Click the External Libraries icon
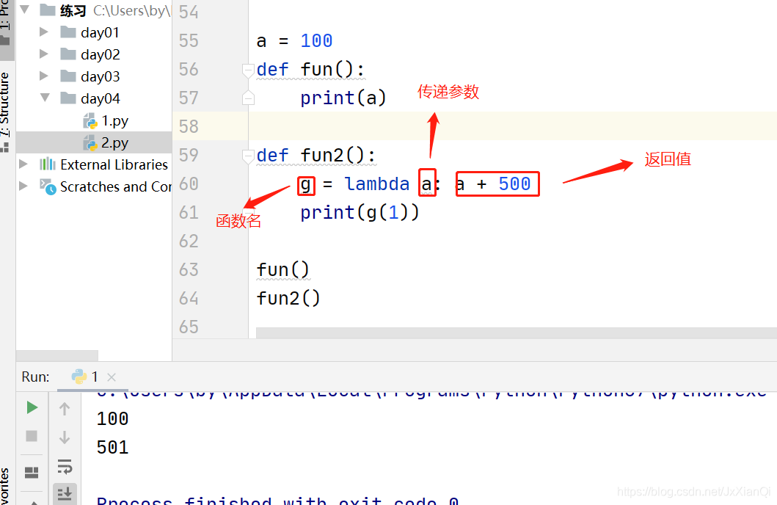777x505 pixels. pyautogui.click(x=48, y=164)
